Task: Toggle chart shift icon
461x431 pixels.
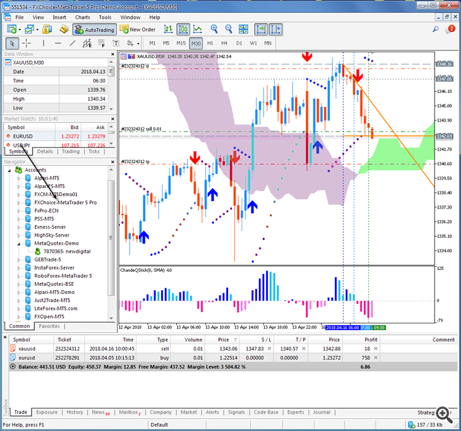Action: click(276, 30)
